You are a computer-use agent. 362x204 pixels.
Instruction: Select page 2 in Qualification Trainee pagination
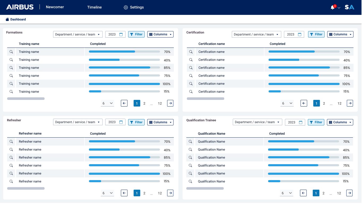click(323, 193)
